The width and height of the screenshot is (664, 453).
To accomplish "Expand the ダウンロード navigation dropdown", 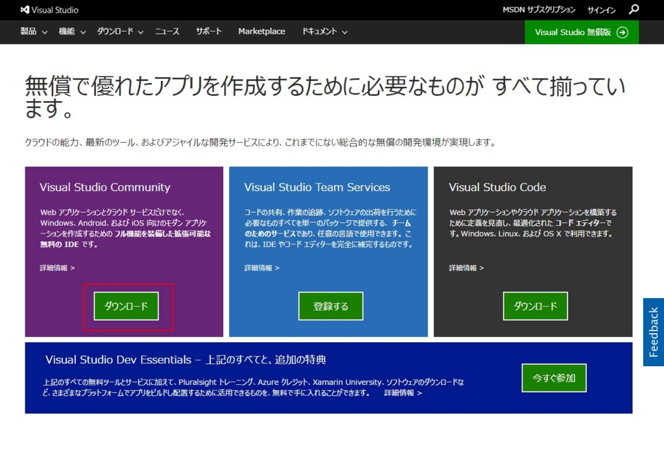I will (x=120, y=31).
